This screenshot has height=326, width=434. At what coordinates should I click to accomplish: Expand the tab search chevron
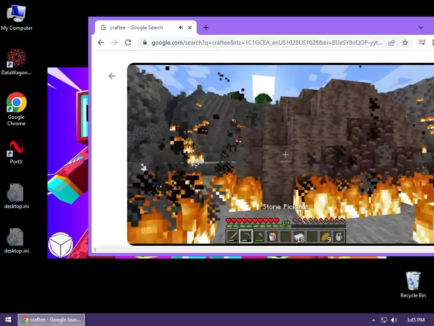pos(421,28)
